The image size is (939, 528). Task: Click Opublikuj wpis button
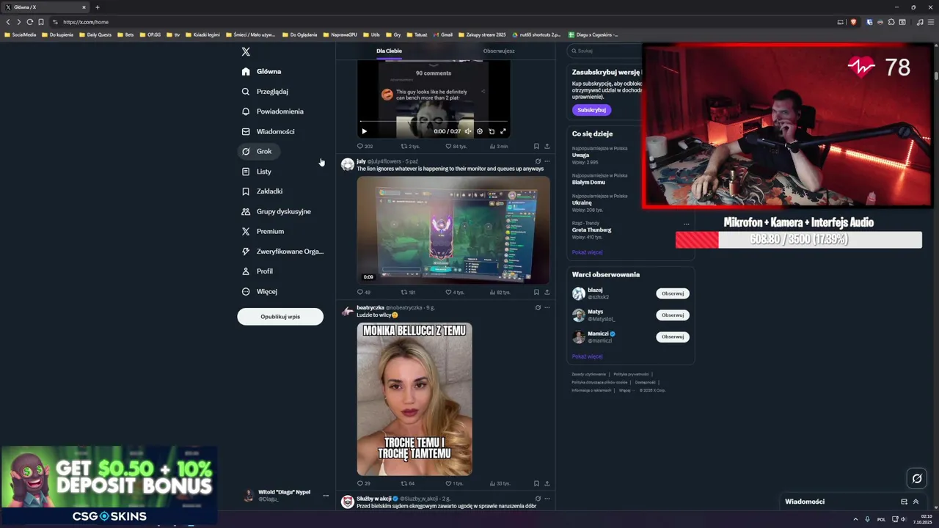[280, 317]
